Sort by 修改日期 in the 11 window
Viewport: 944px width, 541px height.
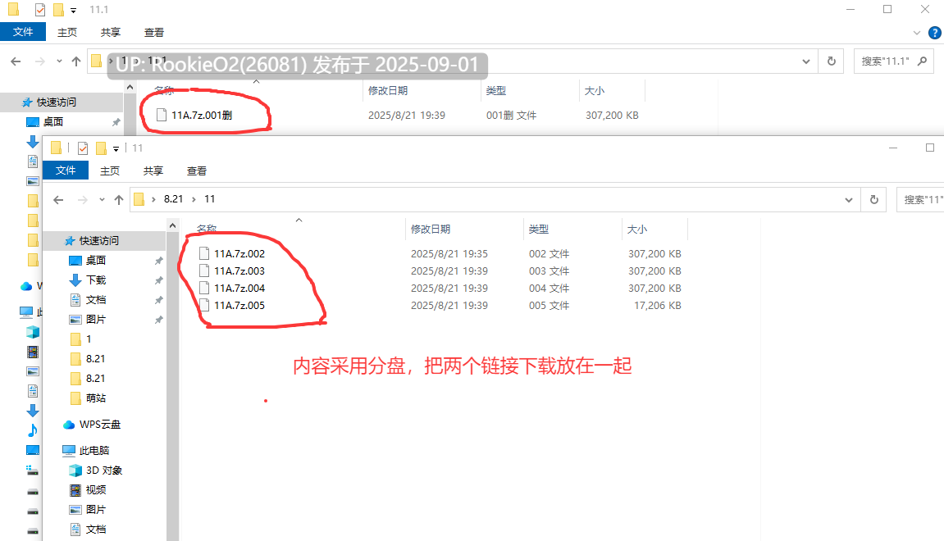(431, 229)
